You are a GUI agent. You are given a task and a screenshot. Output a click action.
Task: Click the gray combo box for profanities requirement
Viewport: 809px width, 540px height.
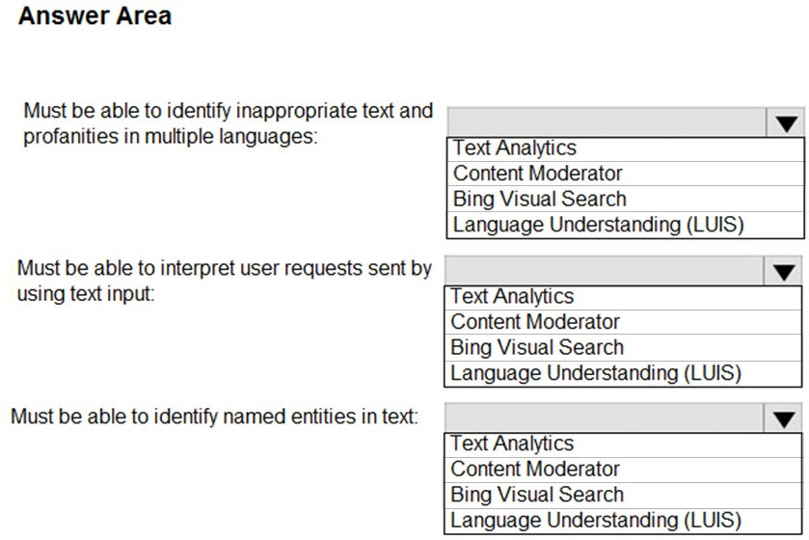pyautogui.click(x=607, y=122)
